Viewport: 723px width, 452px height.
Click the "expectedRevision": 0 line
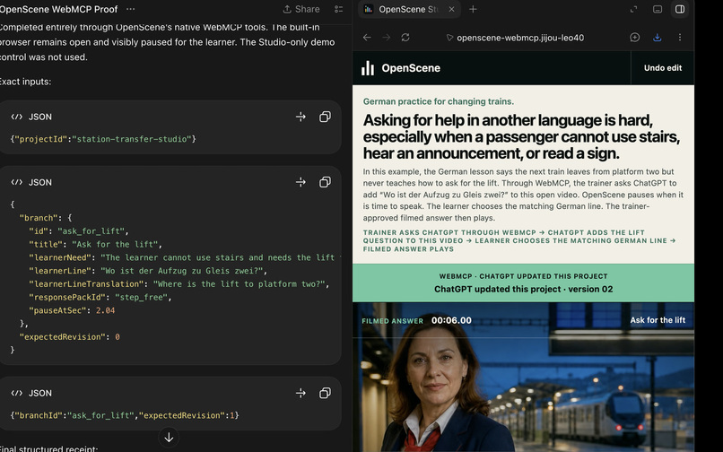coord(69,336)
